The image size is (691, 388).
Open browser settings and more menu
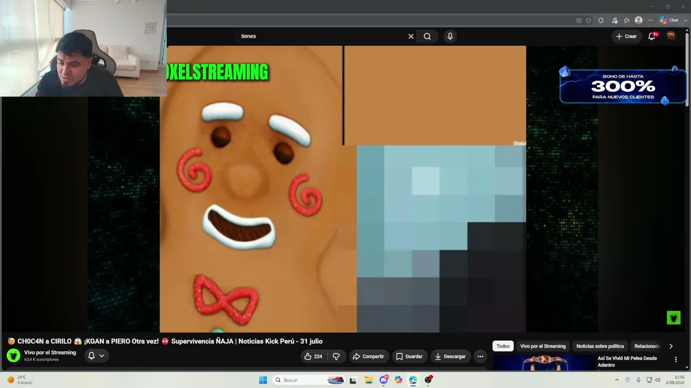pos(650,20)
